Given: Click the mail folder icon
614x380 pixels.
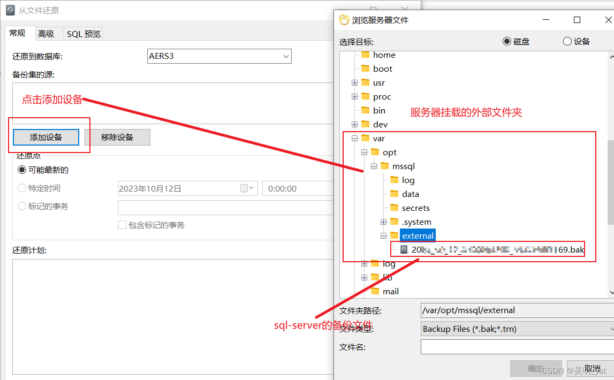Looking at the screenshot, I should pyautogui.click(x=375, y=291).
